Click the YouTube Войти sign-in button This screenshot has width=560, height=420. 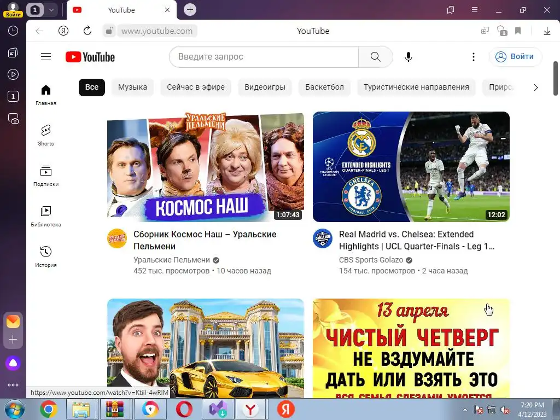pyautogui.click(x=515, y=56)
